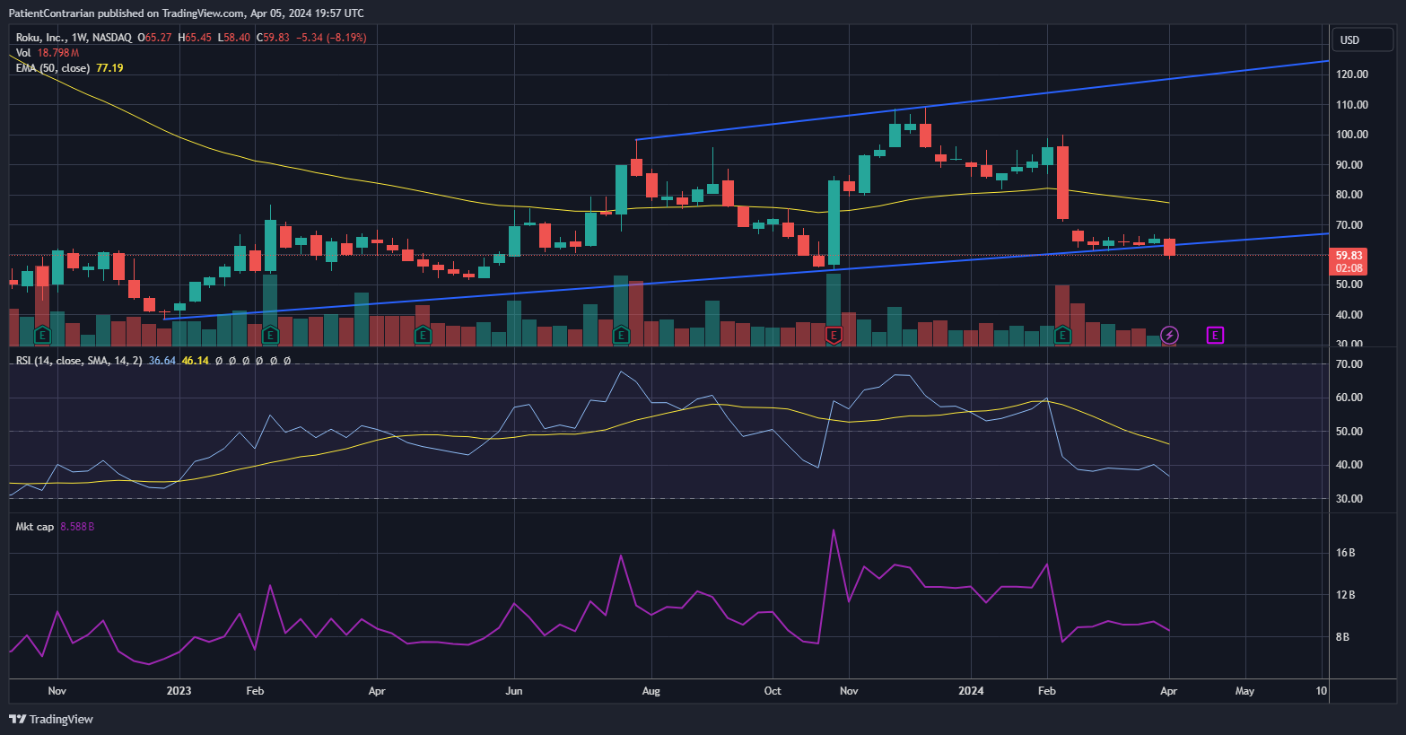Open the USD currency selector
The image size is (1406, 735).
[1362, 39]
